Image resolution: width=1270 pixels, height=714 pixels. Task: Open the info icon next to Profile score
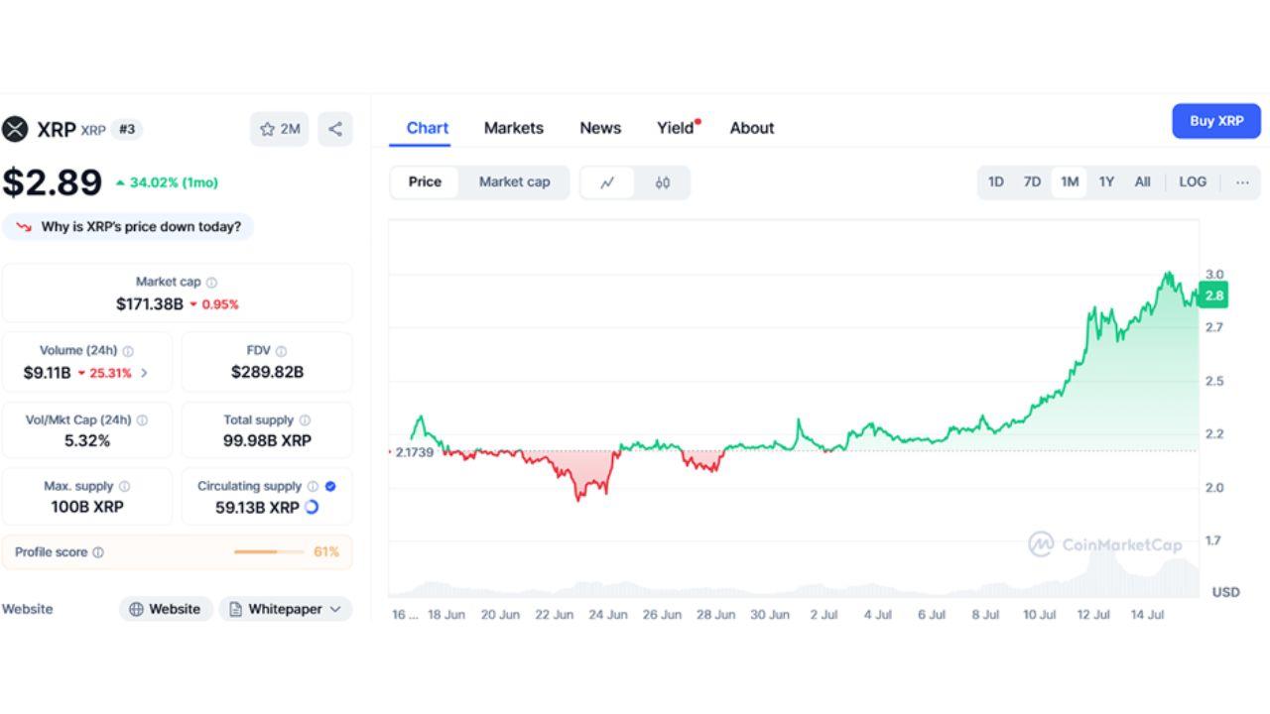(x=98, y=552)
